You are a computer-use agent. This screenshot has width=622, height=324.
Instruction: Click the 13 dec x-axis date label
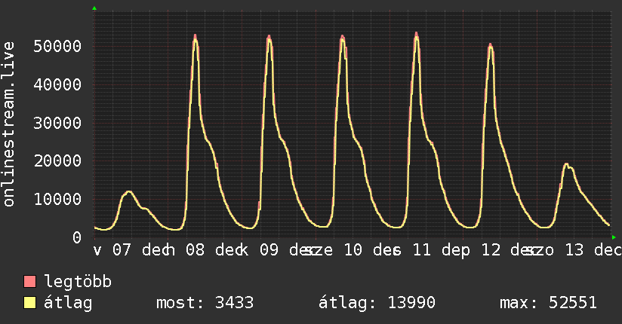[593, 250]
